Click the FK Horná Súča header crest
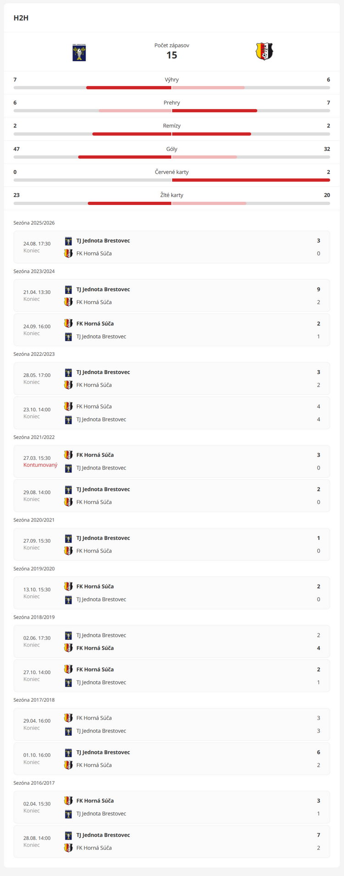This screenshot has width=344, height=876. coord(264,52)
